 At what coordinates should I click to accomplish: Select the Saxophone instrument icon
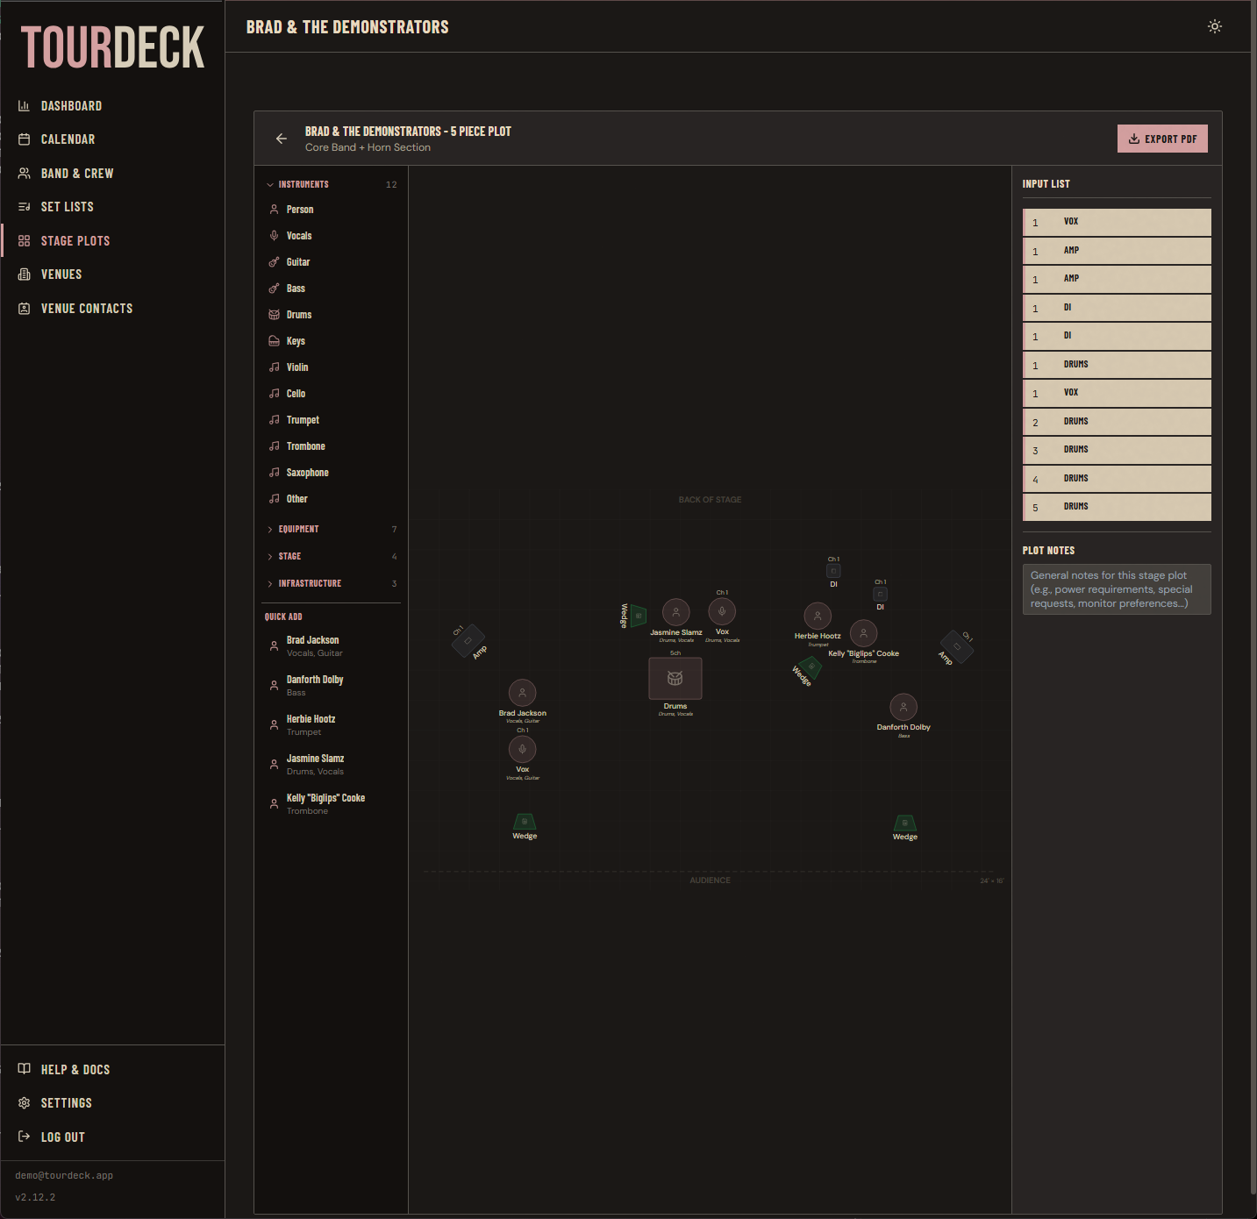coord(275,472)
